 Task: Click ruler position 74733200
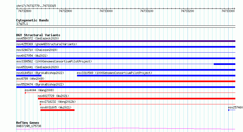187,11
